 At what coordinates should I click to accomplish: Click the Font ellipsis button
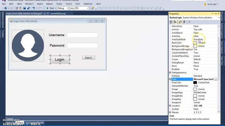(216, 79)
